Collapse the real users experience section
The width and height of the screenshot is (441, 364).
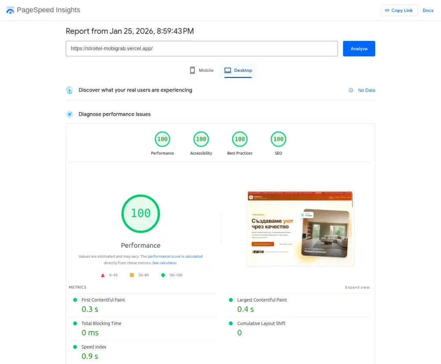135,90
